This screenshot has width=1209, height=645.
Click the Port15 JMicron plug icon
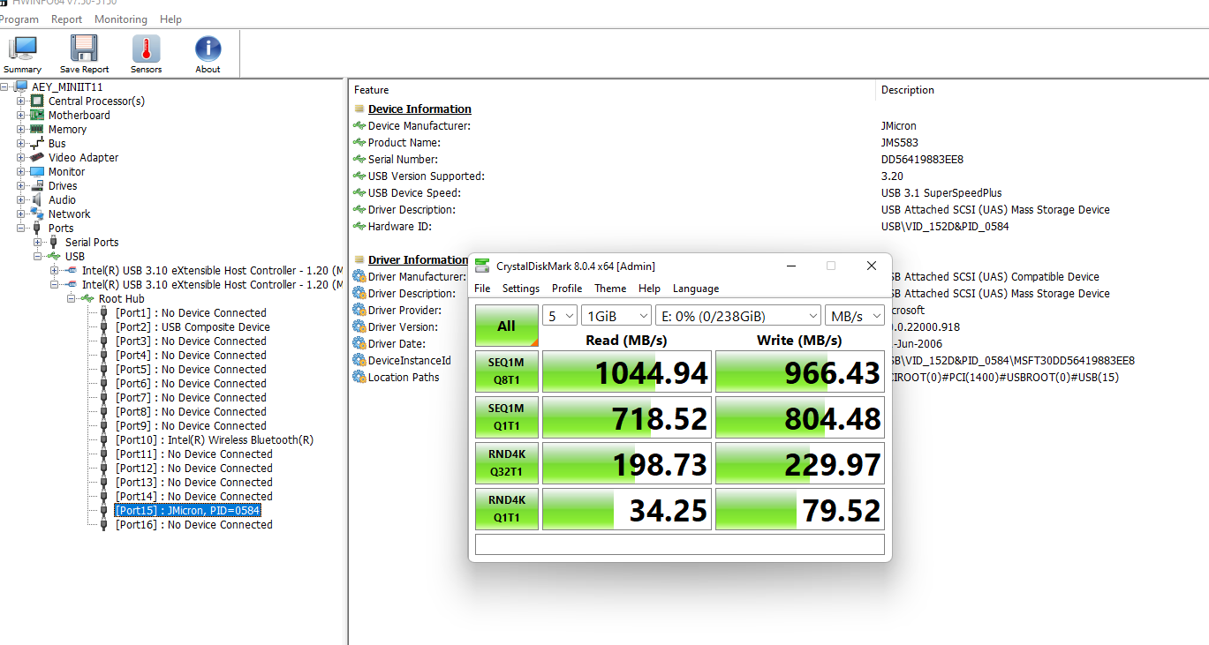105,510
